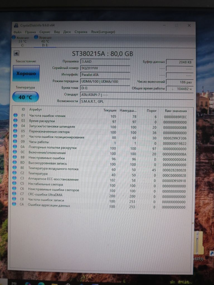Click the Прошивка field 3.AAD
The height and width of the screenshot is (285, 214).
[105, 62]
